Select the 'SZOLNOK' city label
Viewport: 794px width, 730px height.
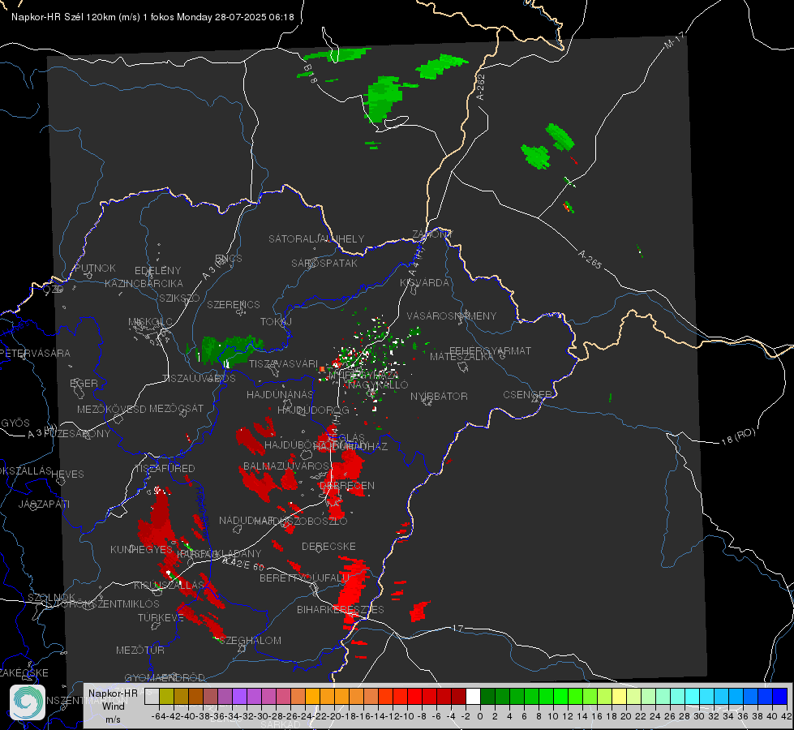[52, 597]
